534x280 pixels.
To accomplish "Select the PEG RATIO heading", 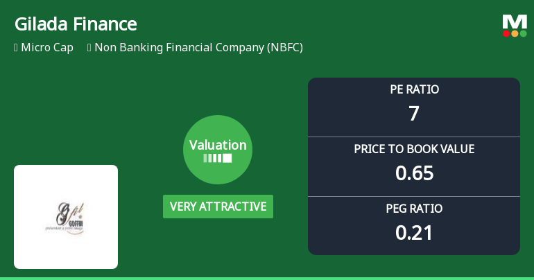I will point(414,209).
